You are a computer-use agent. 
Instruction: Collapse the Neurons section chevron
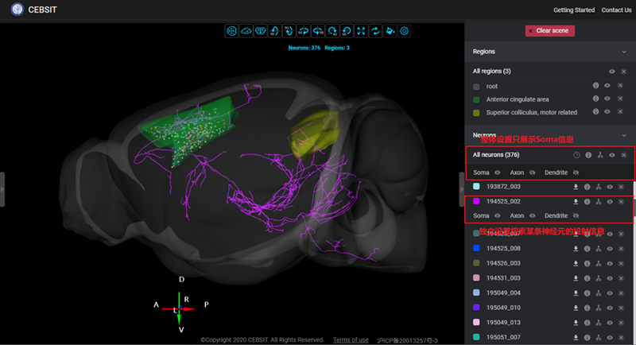[x=624, y=135]
